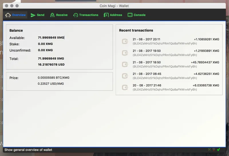Click the green sync checkmark icon
Image resolution: width=229 pixels, height=156 pixels.
218,149
